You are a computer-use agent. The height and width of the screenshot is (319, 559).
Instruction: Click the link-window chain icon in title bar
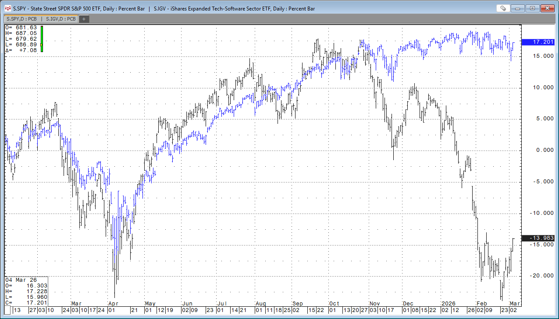503,8
